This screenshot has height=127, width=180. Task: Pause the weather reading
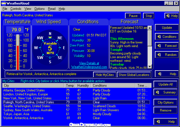tap(133, 16)
